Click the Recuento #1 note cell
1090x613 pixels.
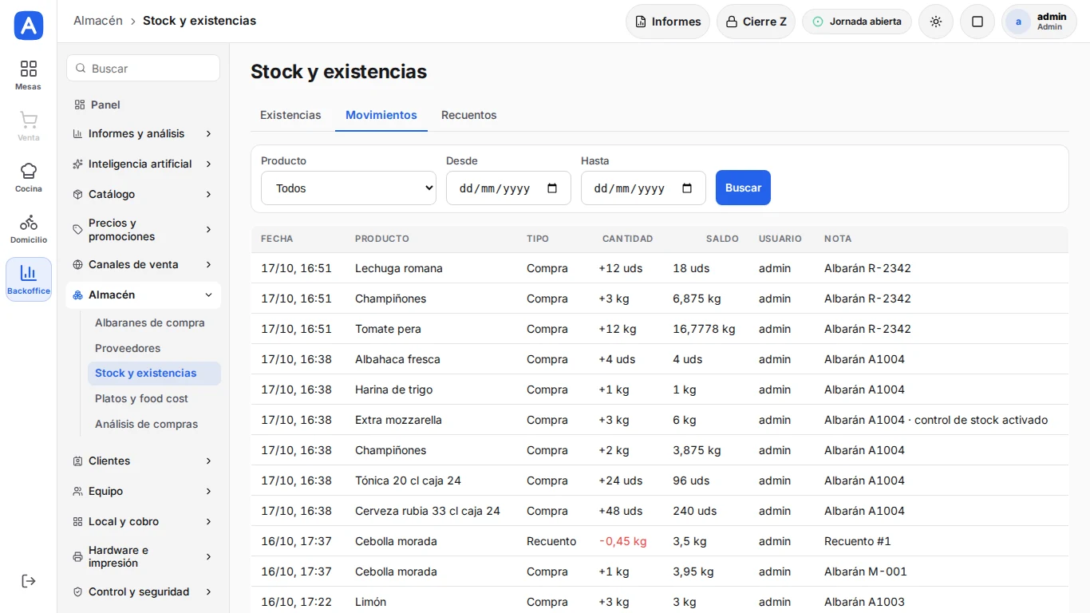point(858,541)
